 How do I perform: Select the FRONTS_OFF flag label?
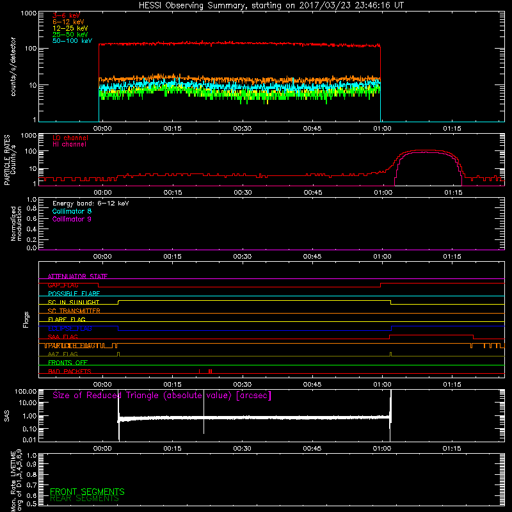tap(68, 363)
